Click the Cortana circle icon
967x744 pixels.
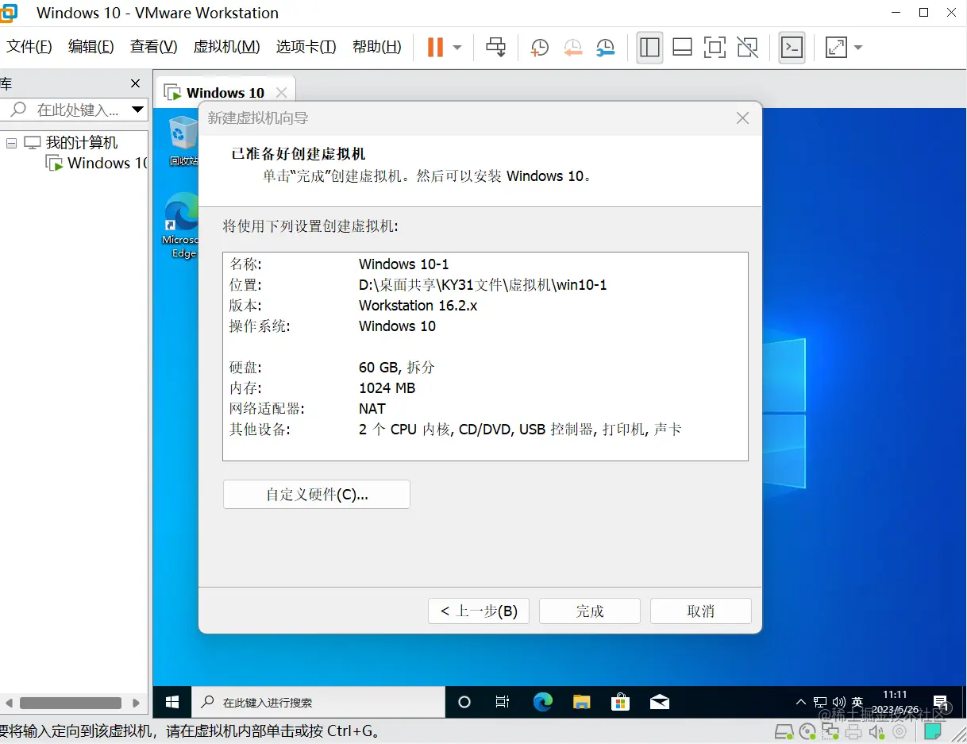point(464,702)
